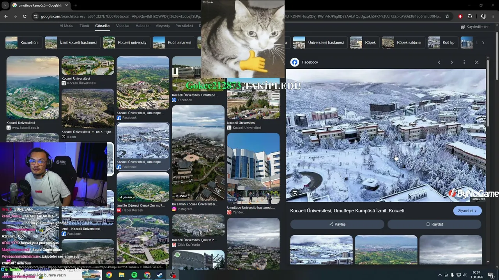Image resolution: width=499 pixels, height=280 pixels.
Task: Filter by Köpek saldırısı chip
Action: click(x=403, y=42)
